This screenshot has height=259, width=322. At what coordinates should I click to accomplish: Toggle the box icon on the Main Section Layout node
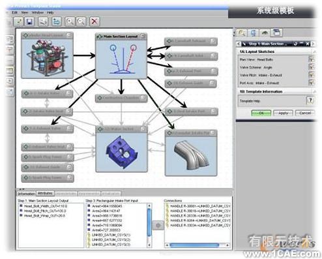(x=143, y=37)
